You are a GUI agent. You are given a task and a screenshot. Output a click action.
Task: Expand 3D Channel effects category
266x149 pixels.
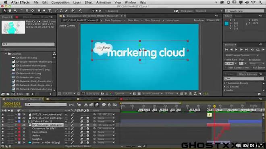[x=225, y=87]
